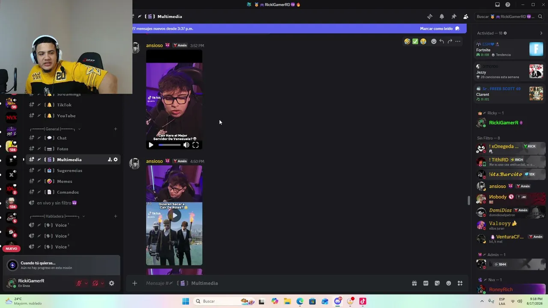The image size is (548, 308).
Task: Open the 'Cuando tú quieras...' quest card
Action: (61, 265)
